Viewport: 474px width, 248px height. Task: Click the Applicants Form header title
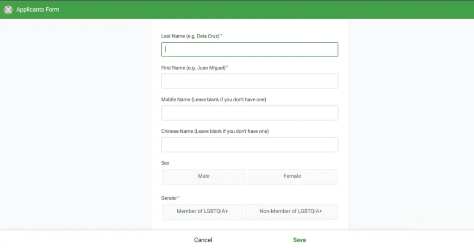point(37,10)
